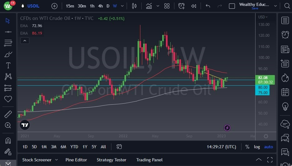This screenshot has height=166, width=292.
Task: Open the candlestick chart type selector
Action: click(134, 6)
